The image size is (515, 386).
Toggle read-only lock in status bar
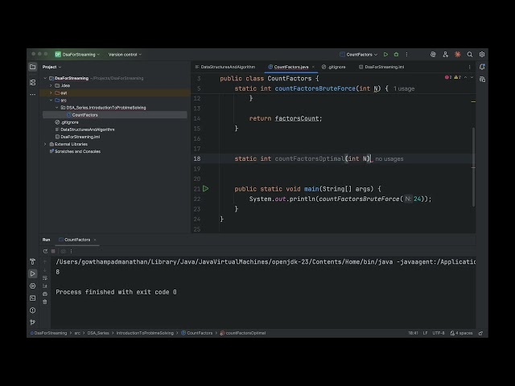[480, 333]
